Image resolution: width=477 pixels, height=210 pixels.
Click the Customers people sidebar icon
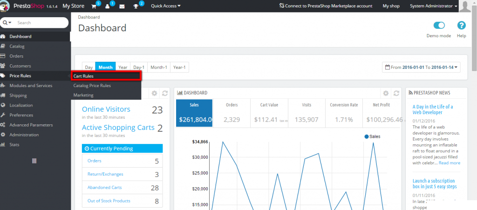click(3, 66)
